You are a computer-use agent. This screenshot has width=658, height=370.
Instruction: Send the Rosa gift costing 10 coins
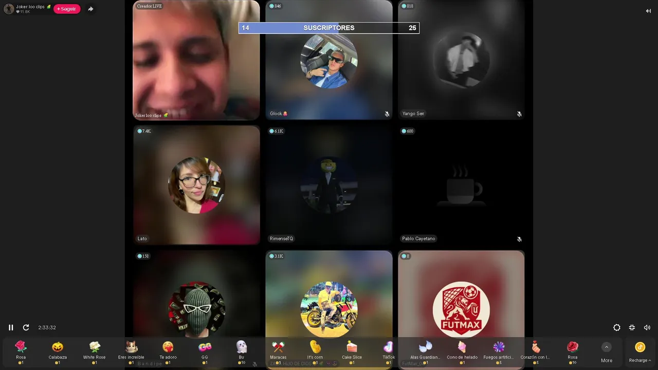573,353
